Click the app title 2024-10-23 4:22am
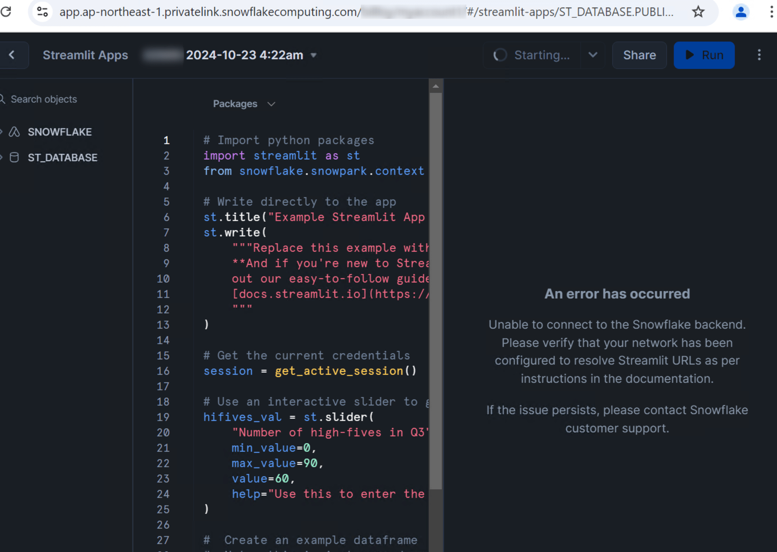 coord(244,55)
